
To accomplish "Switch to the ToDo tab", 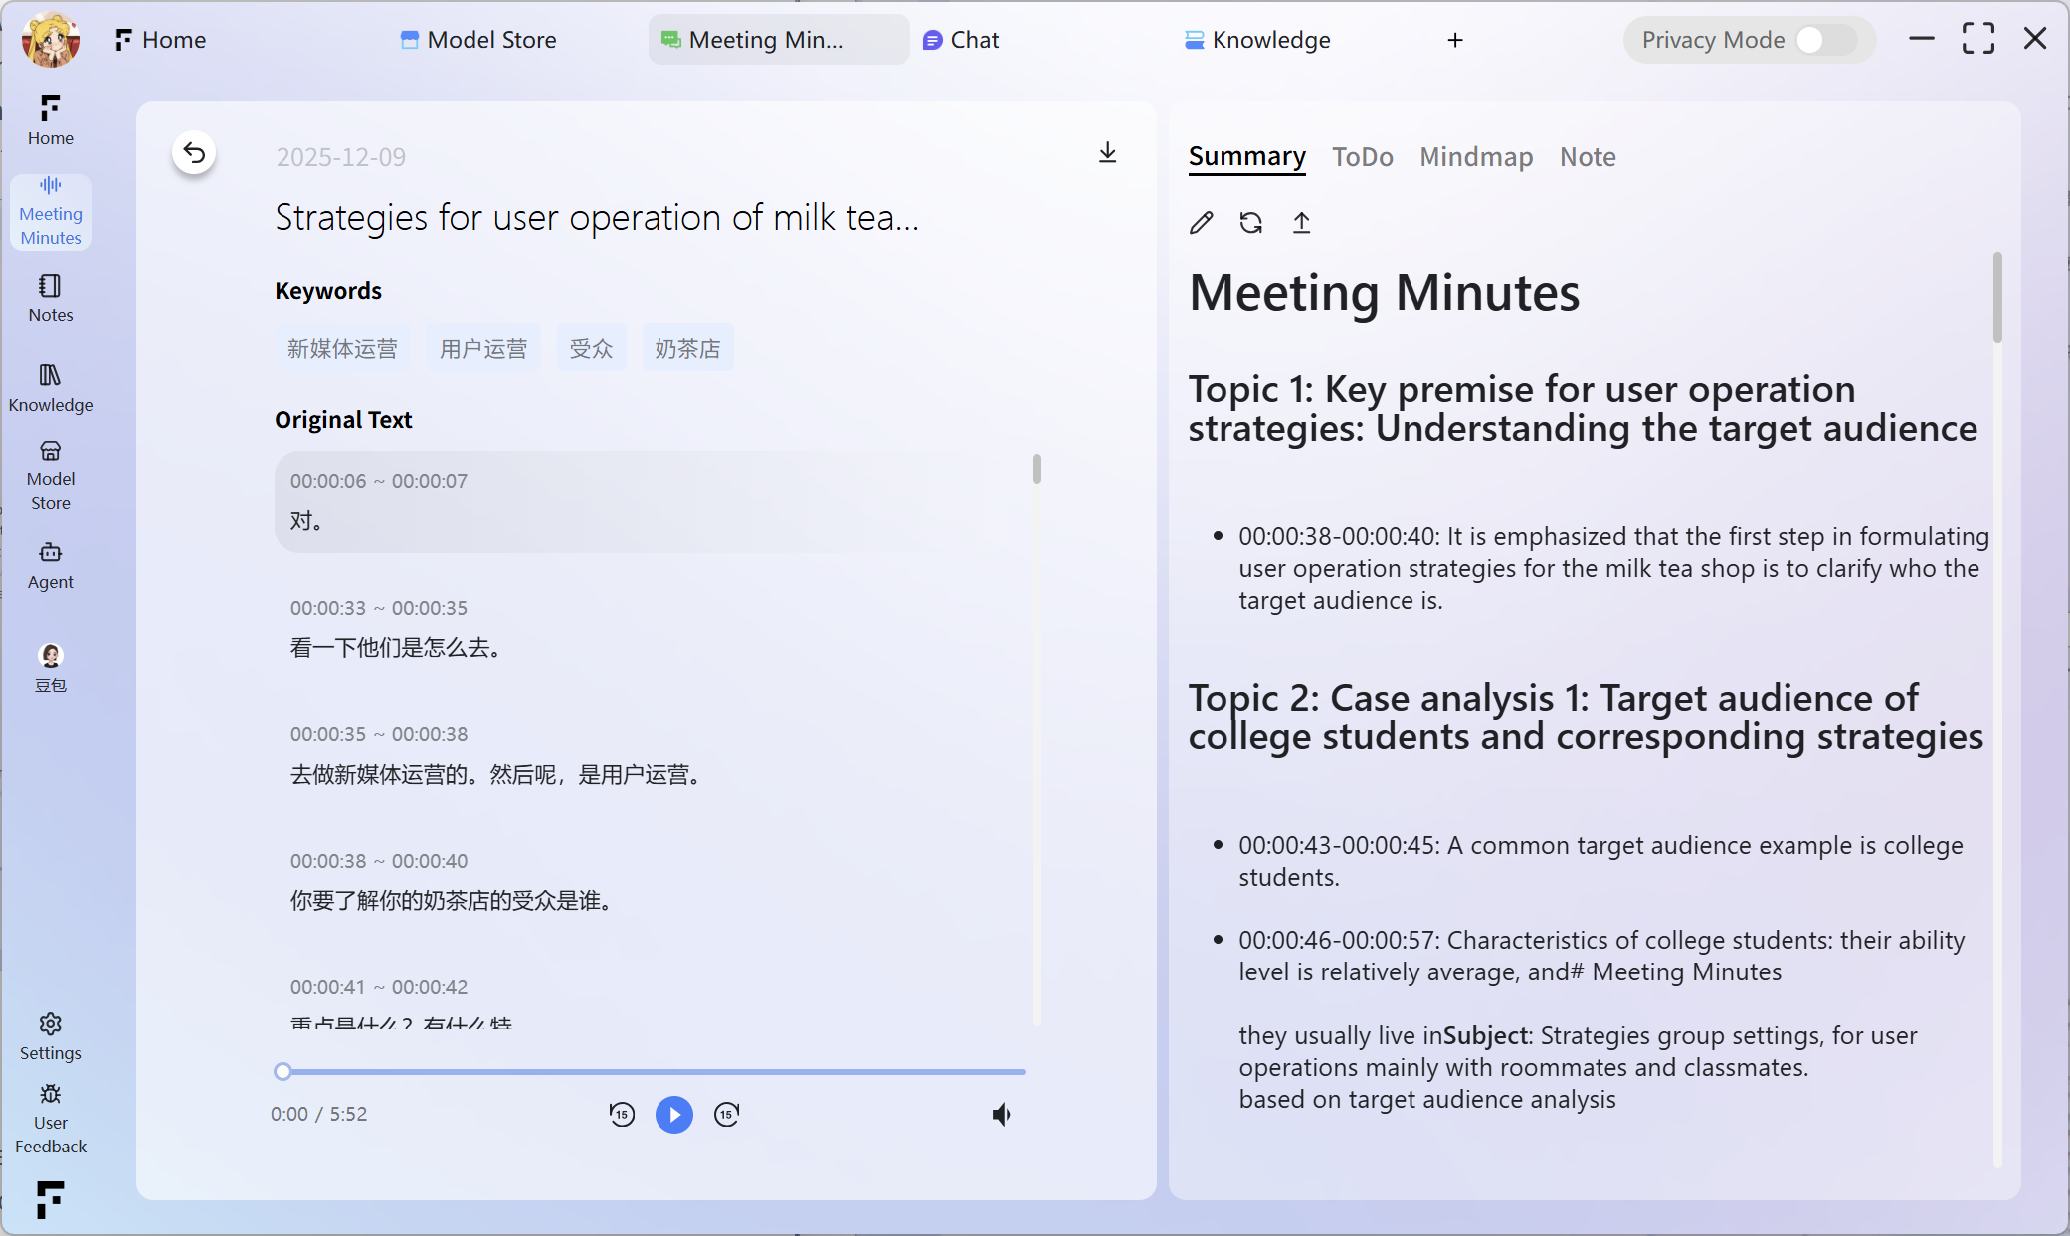I will pyautogui.click(x=1362, y=157).
